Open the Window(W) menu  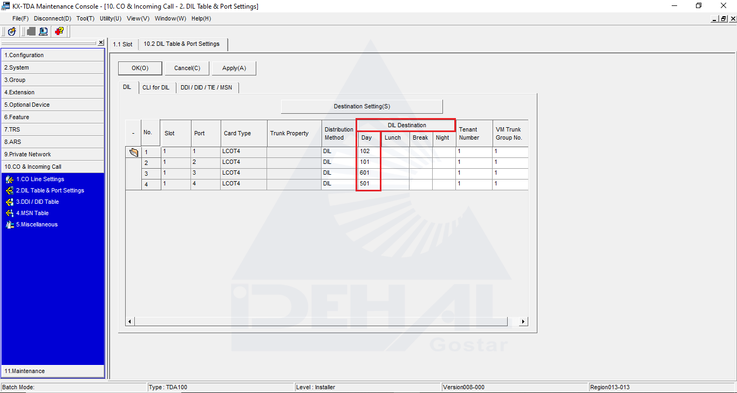tap(170, 18)
